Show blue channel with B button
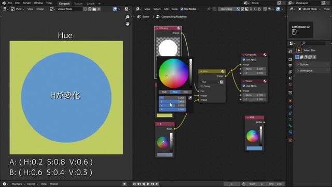Image resolution: width=332 pixels, height=187 pixels. pos(259,9)
